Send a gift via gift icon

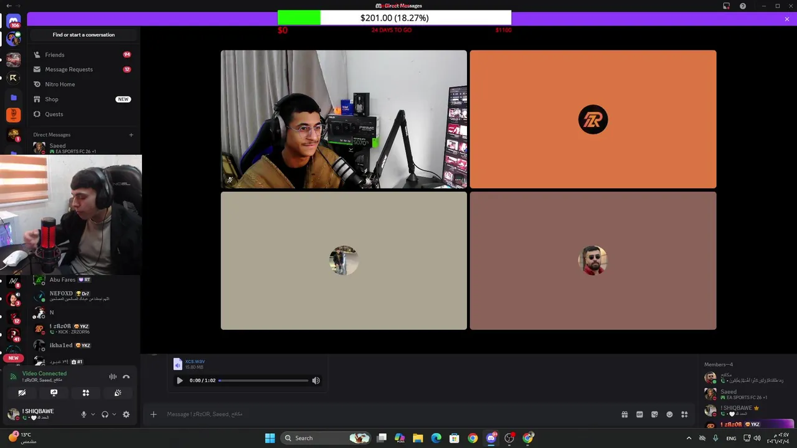(x=625, y=414)
